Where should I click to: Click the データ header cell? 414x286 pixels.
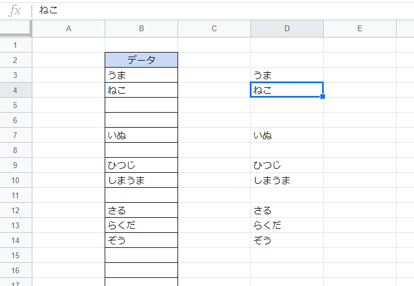141,60
